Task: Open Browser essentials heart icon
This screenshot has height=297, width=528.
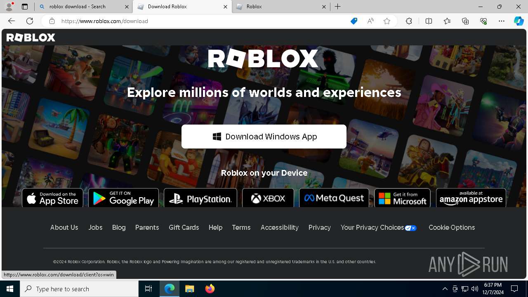Action: [x=483, y=21]
